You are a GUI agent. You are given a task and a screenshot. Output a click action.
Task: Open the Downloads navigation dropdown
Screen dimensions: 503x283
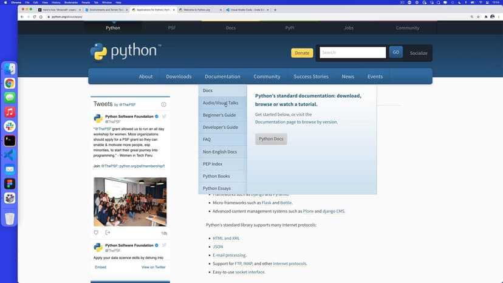179,77
